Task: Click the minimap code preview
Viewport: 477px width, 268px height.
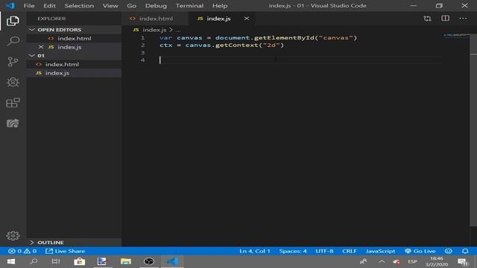Action: point(456,35)
